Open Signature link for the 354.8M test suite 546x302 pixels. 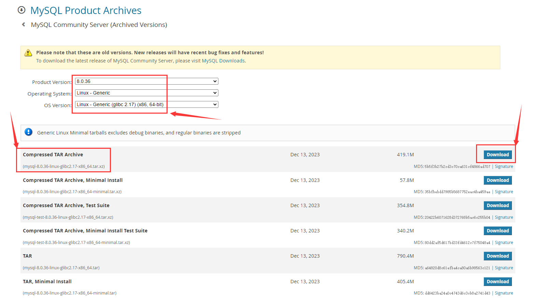coord(504,217)
